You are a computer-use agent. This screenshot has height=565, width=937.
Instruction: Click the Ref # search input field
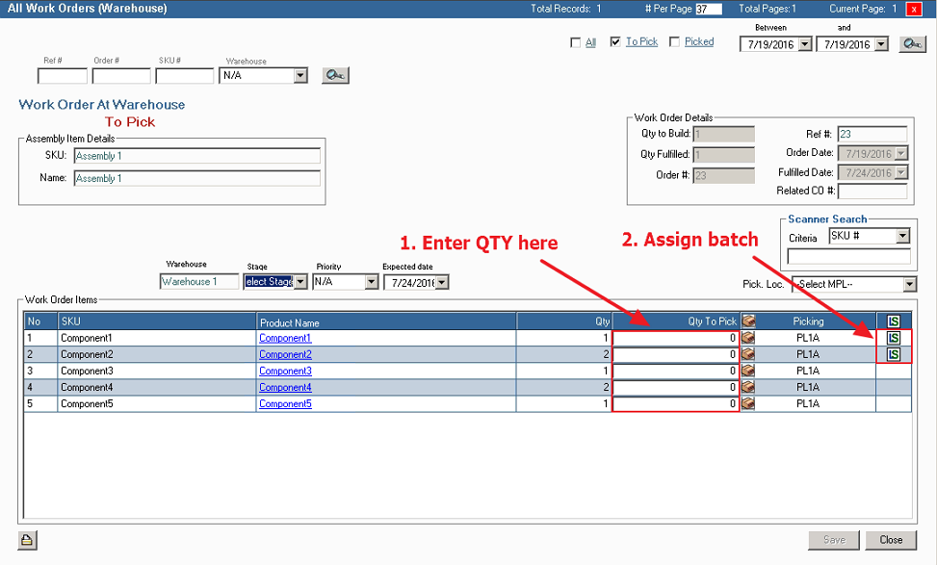pos(62,76)
